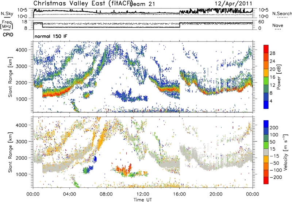The height and width of the screenshot is (202, 292).
Task: Click the '08:00' time tick label
Action: click(106, 194)
